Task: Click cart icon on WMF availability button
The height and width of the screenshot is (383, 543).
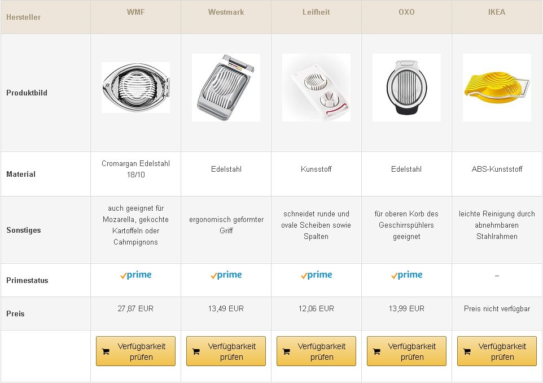Action: [x=106, y=351]
